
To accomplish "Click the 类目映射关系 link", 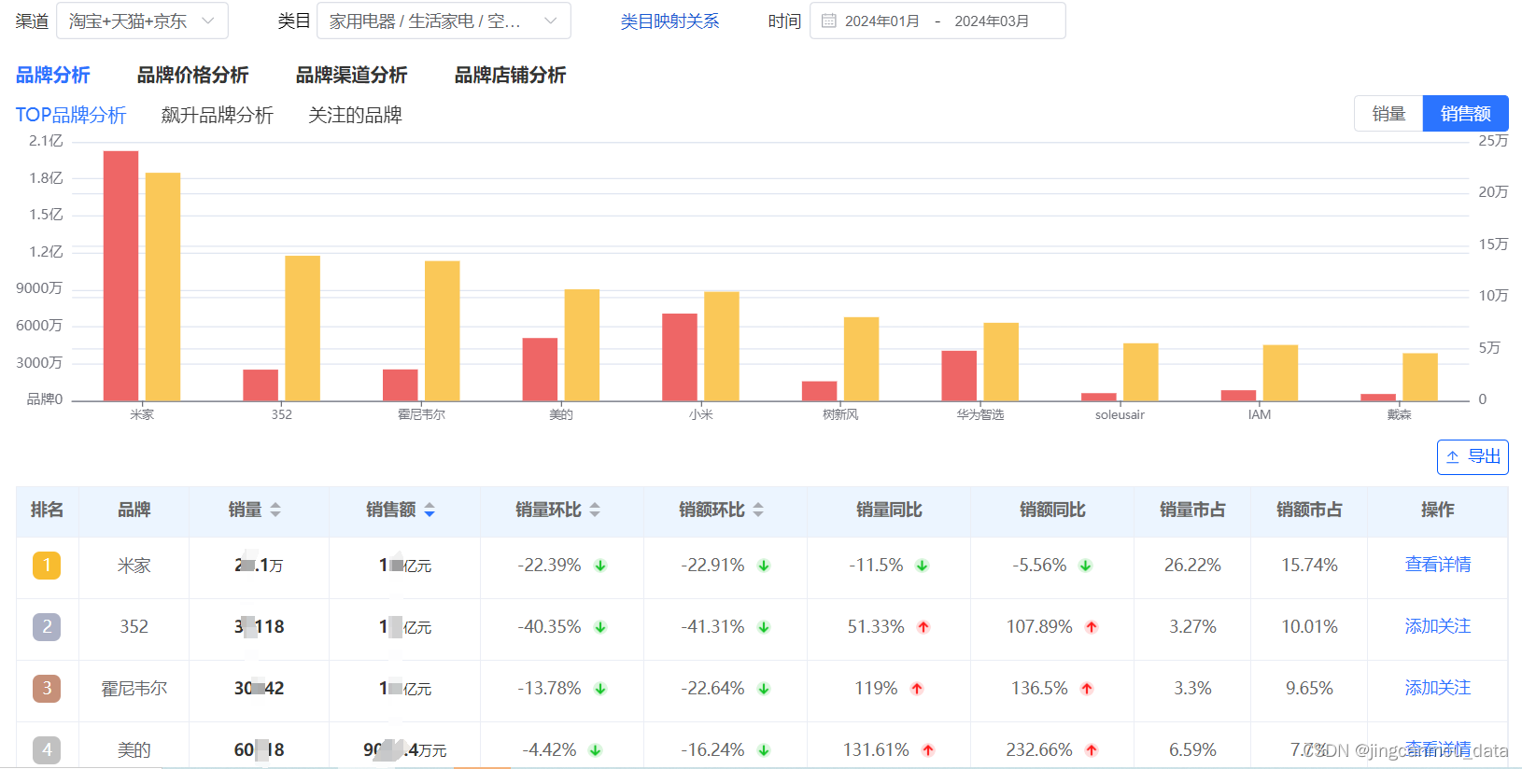I will coord(669,21).
